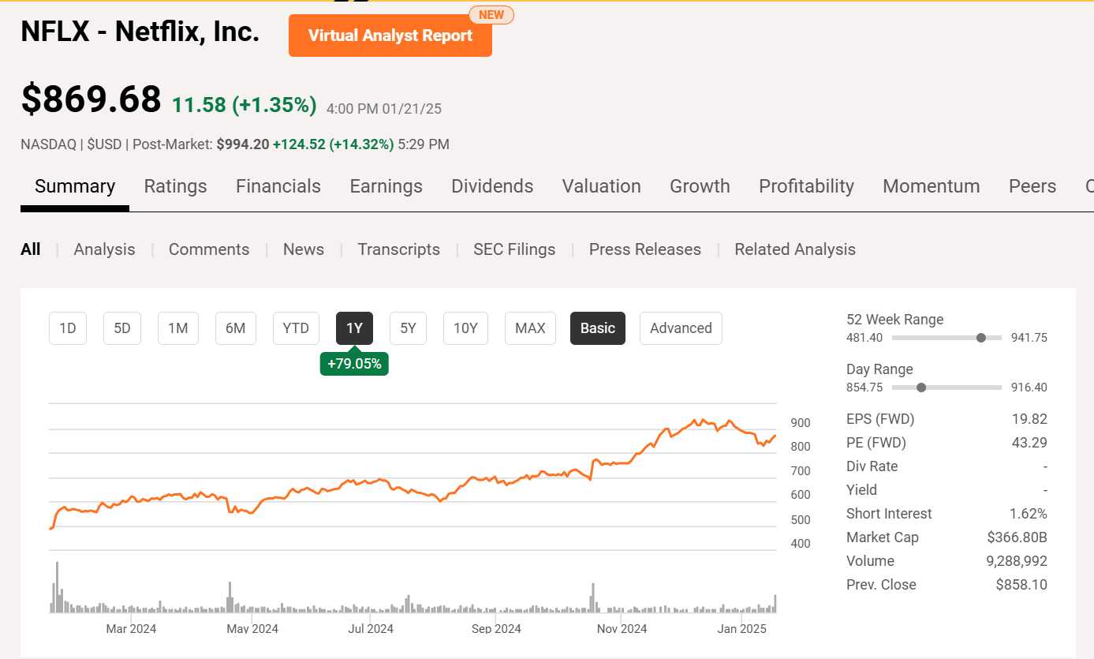
Task: View Press Releases for NFLX
Action: pyautogui.click(x=644, y=249)
